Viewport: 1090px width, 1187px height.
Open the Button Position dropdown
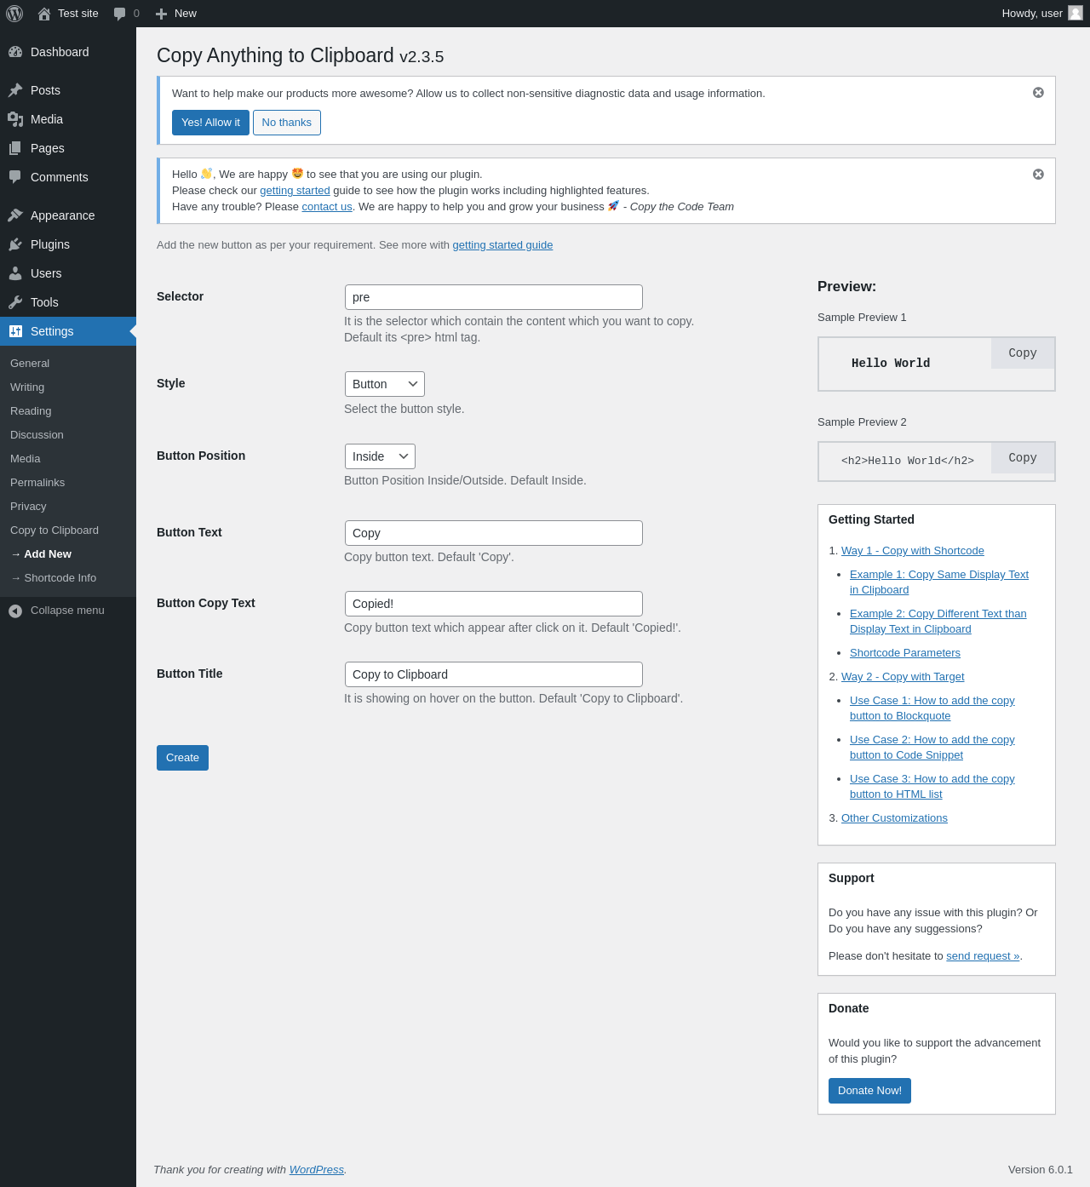pos(380,456)
